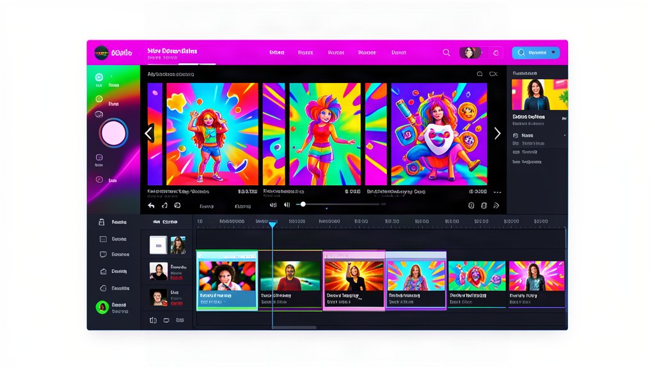Click the round dark app logo
This screenshot has width=655, height=368.
pos(101,53)
